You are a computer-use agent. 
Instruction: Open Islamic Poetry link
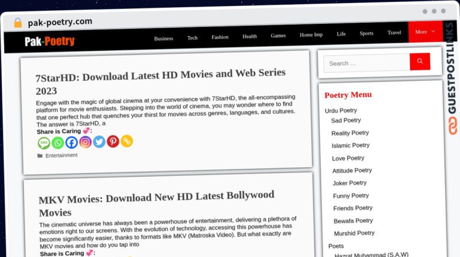(350, 146)
